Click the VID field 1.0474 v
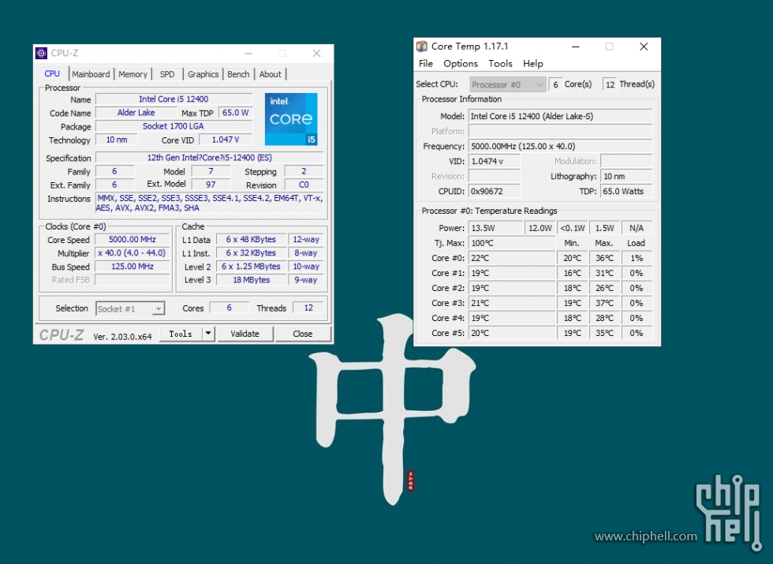This screenshot has width=773, height=564. pos(494,161)
